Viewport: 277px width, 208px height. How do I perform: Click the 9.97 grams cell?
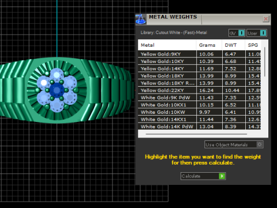pos(209,112)
